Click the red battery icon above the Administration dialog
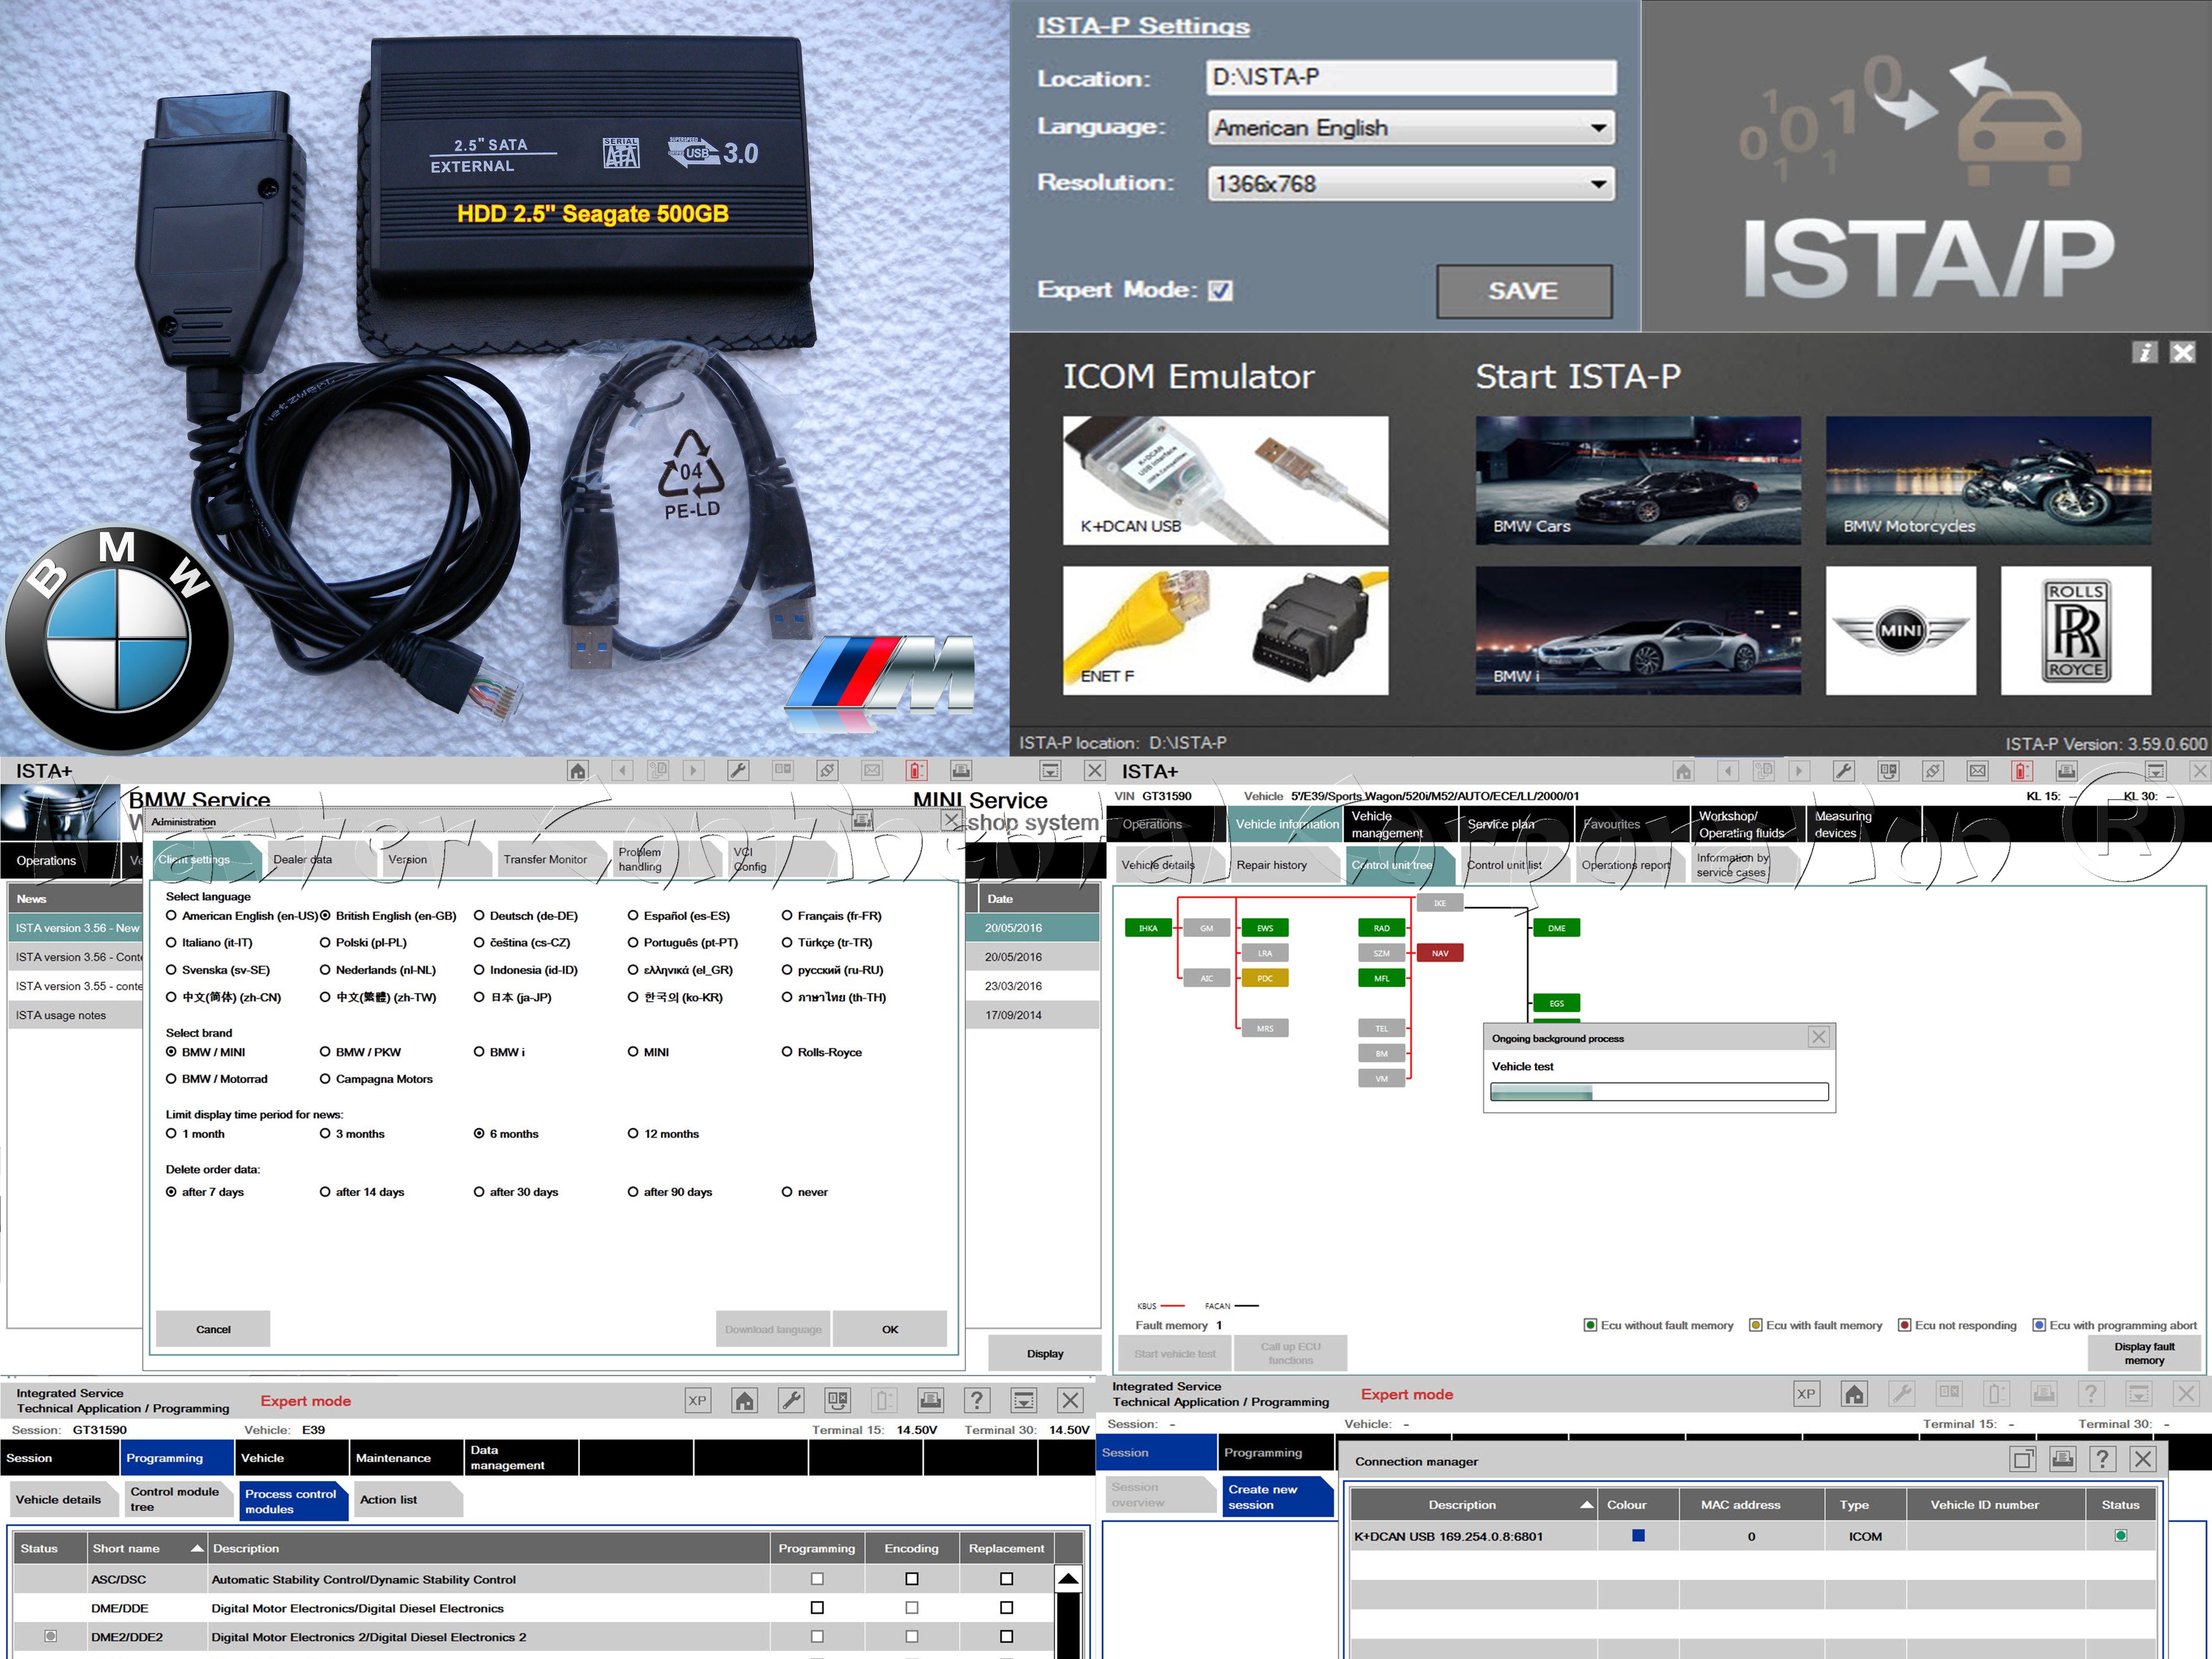This screenshot has width=2212, height=1659. pyautogui.click(x=917, y=770)
